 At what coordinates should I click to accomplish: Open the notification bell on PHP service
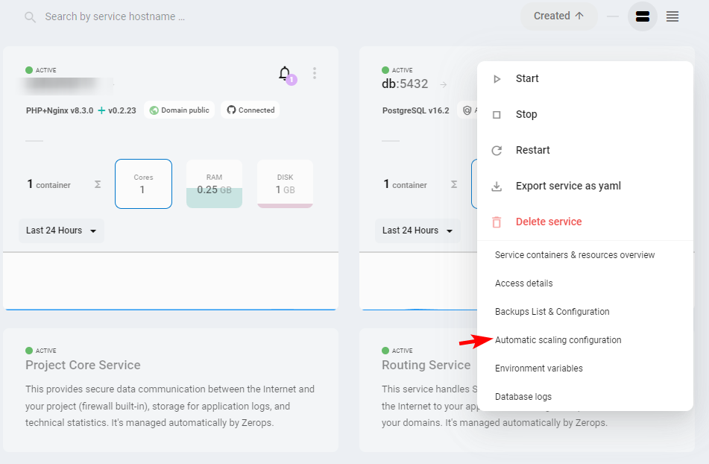coord(284,73)
